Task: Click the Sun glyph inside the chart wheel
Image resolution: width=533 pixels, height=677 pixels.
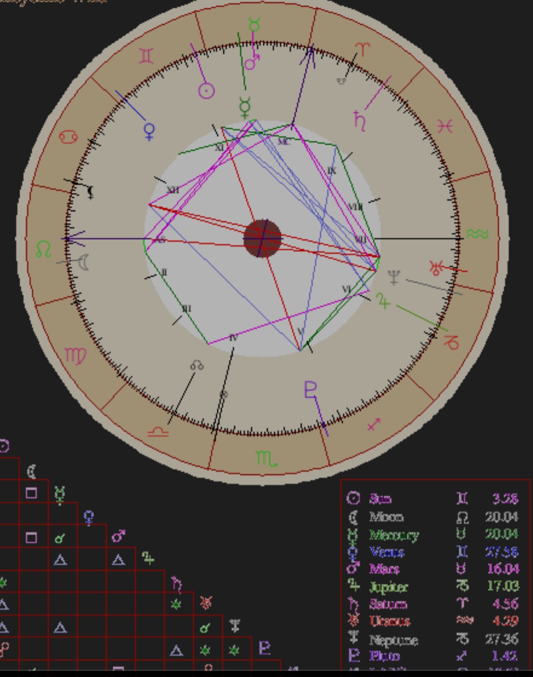Action: tap(206, 91)
